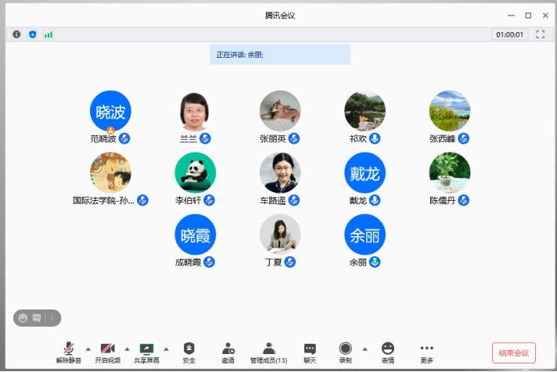This screenshot has width=557, height=372.
Task: Click 戴龙's microphone icon
Action: tap(375, 200)
